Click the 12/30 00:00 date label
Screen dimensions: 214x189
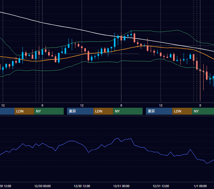point(42,186)
